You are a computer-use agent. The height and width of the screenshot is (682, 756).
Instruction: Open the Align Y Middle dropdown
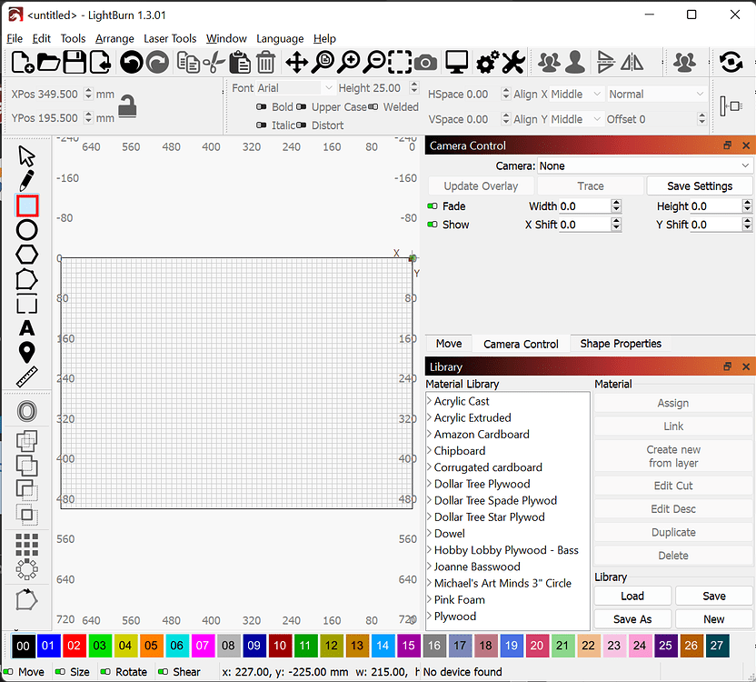pos(576,119)
